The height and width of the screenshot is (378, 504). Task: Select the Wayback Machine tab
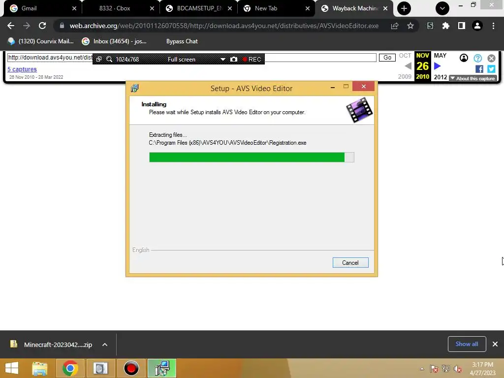(354, 8)
